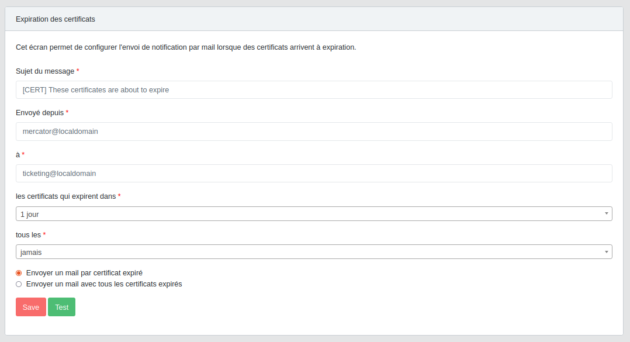Open the "1 jour" expiration dropdown

click(310, 214)
